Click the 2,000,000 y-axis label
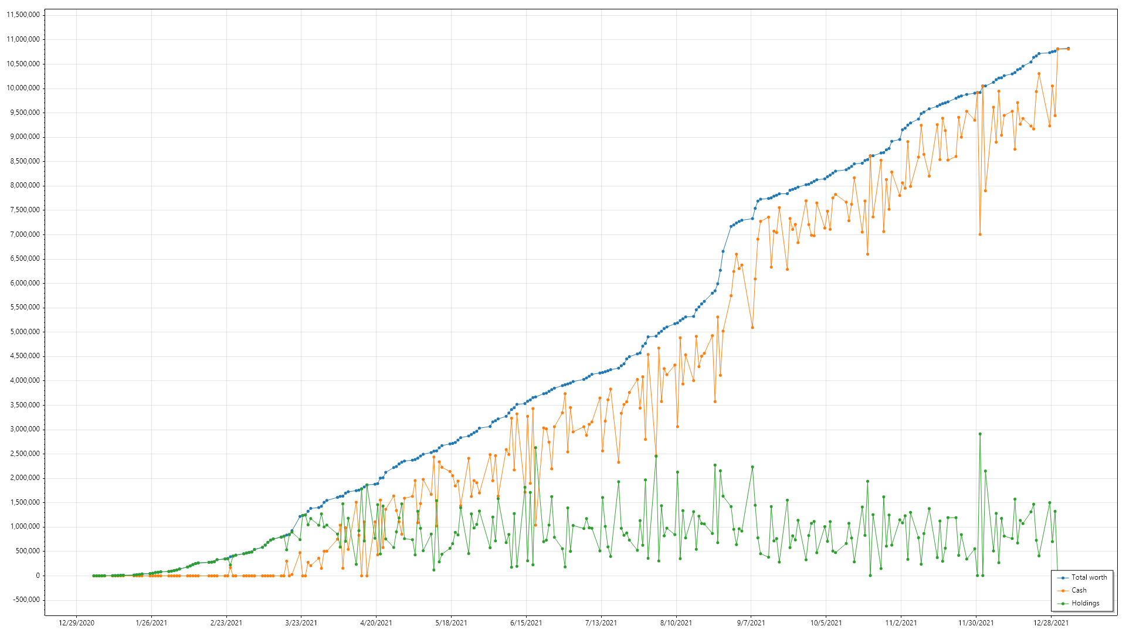This screenshot has width=1126, height=633. point(25,478)
